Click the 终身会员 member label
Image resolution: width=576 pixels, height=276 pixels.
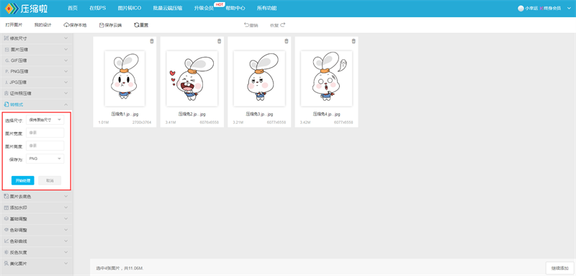[553, 8]
